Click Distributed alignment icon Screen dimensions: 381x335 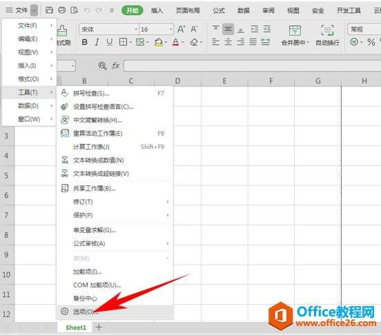point(265,42)
